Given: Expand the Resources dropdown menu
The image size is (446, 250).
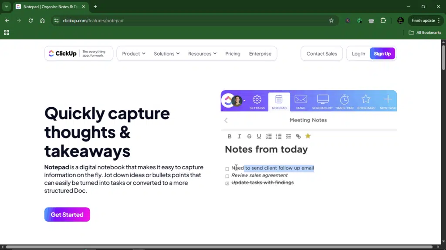Looking at the screenshot, I should point(202,53).
